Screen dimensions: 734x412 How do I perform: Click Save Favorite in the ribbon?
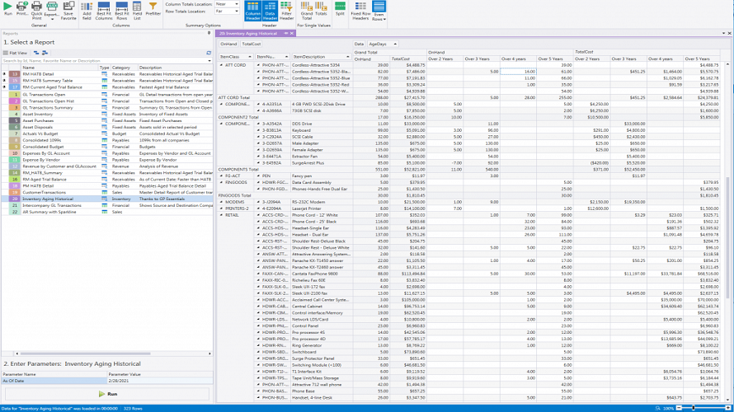pyautogui.click(x=68, y=10)
